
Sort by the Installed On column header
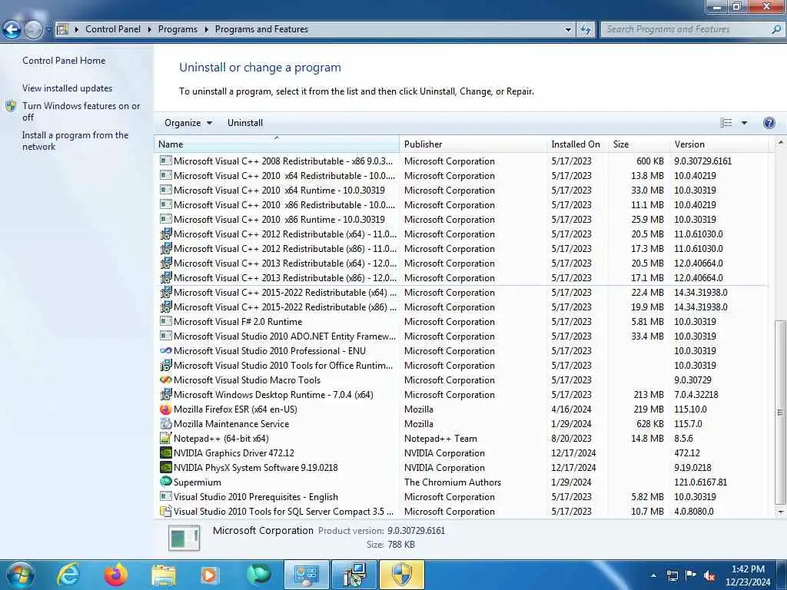(577, 144)
